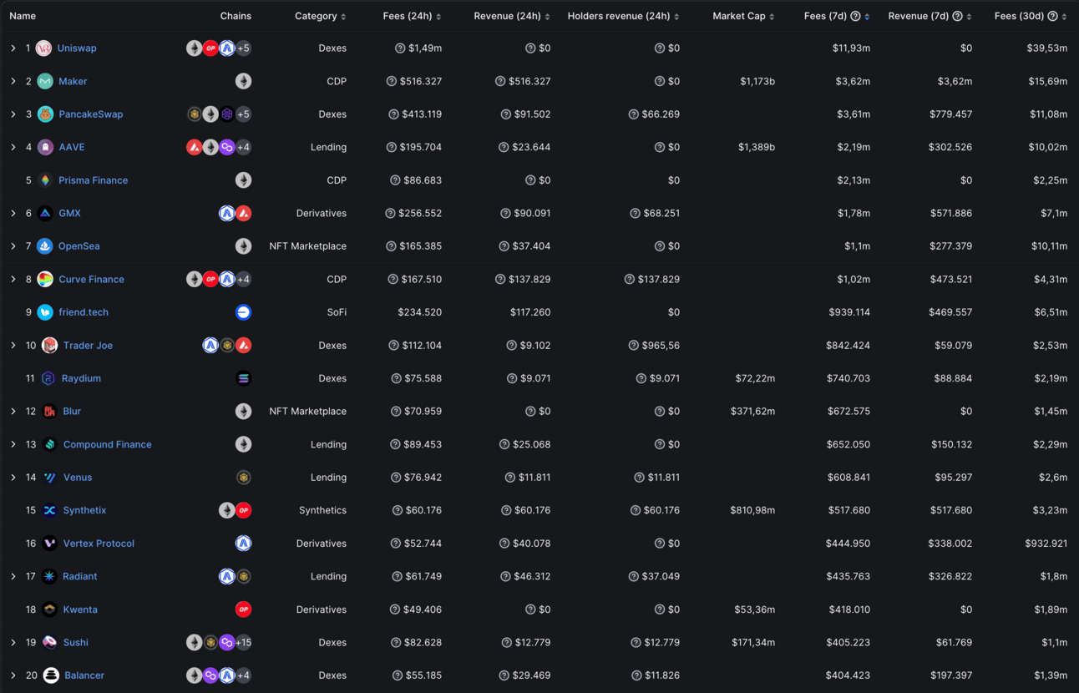Viewport: 1079px width, 693px height.
Task: Click the AAVE ghost logo icon
Action: [x=45, y=147]
